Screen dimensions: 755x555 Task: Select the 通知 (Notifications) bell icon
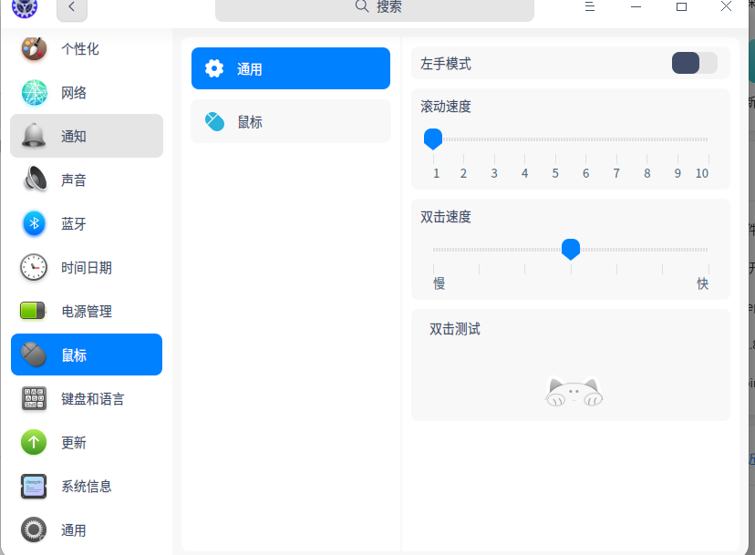(x=34, y=136)
